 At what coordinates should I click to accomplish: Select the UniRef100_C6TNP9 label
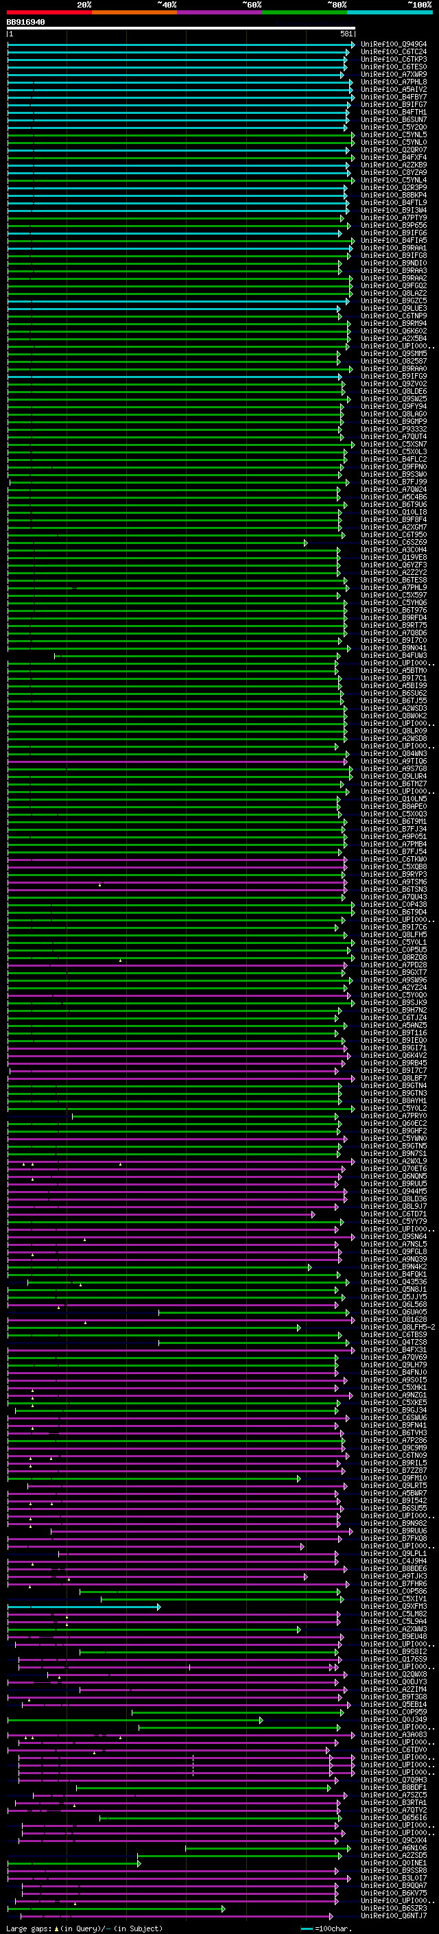(394, 316)
